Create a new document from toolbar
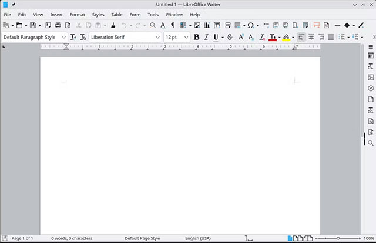 6,25
